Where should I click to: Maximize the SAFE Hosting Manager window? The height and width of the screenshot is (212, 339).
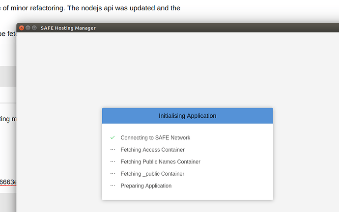[x=34, y=28]
